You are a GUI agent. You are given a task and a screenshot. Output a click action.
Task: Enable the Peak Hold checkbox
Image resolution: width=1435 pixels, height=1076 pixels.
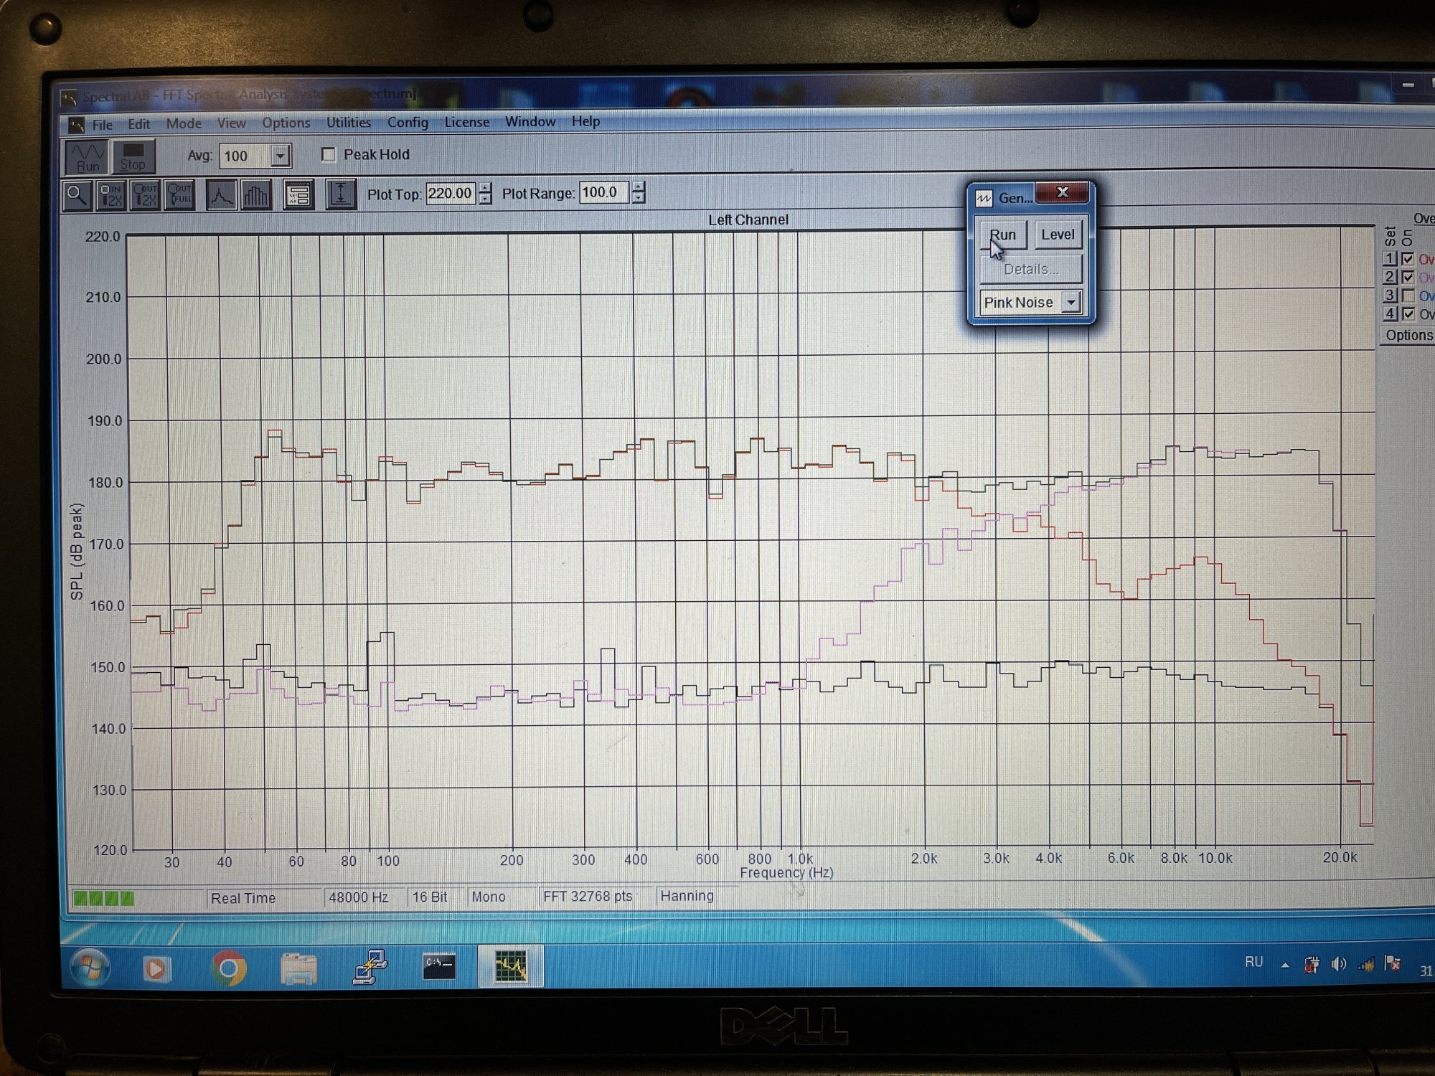coord(329,155)
